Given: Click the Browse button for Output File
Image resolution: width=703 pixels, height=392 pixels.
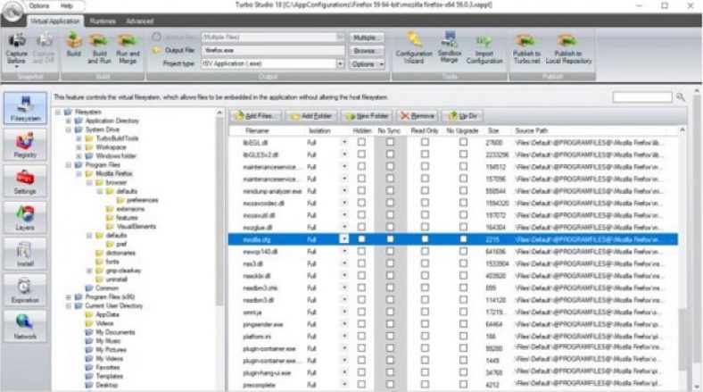Looking at the screenshot, I should pos(367,51).
